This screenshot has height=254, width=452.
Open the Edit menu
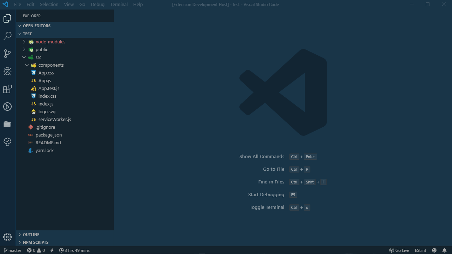30,4
